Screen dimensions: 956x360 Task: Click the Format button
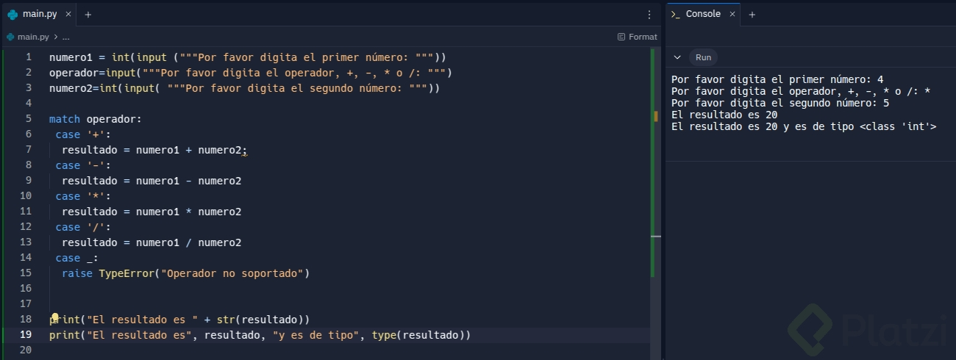click(x=638, y=37)
